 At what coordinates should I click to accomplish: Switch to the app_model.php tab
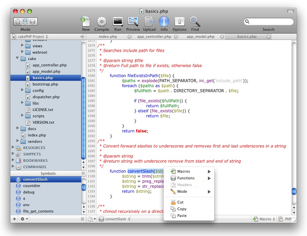(201, 37)
